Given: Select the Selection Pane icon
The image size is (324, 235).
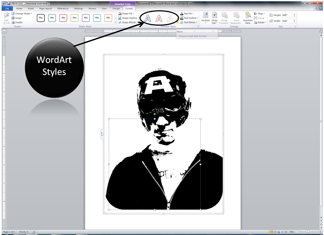Looking at the screenshot, I should coord(247,18).
